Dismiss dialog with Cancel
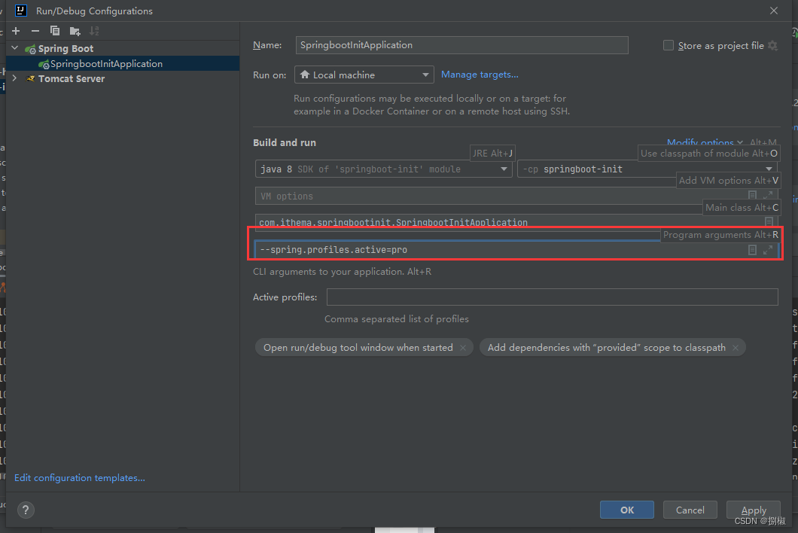 point(690,510)
